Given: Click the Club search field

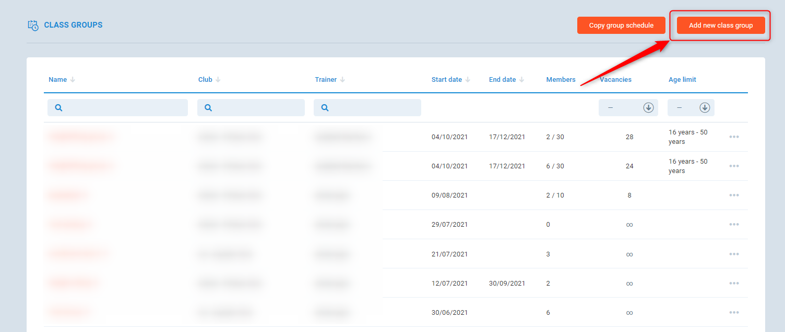Looking at the screenshot, I should click(251, 108).
